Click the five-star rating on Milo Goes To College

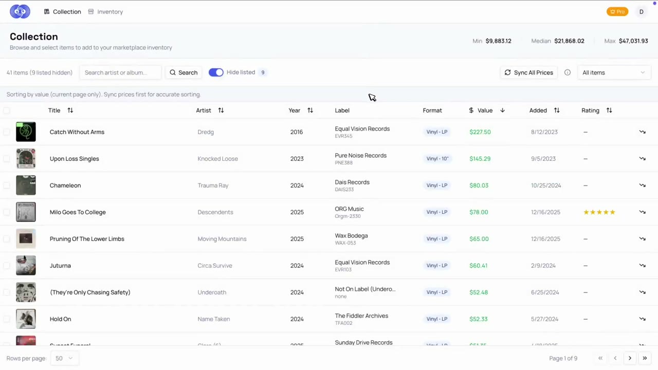pyautogui.click(x=599, y=212)
